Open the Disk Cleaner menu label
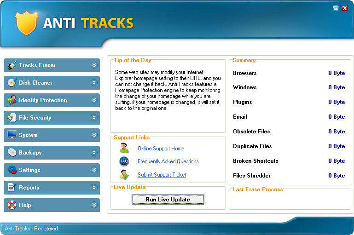This screenshot has width=354, height=235. click(x=35, y=83)
